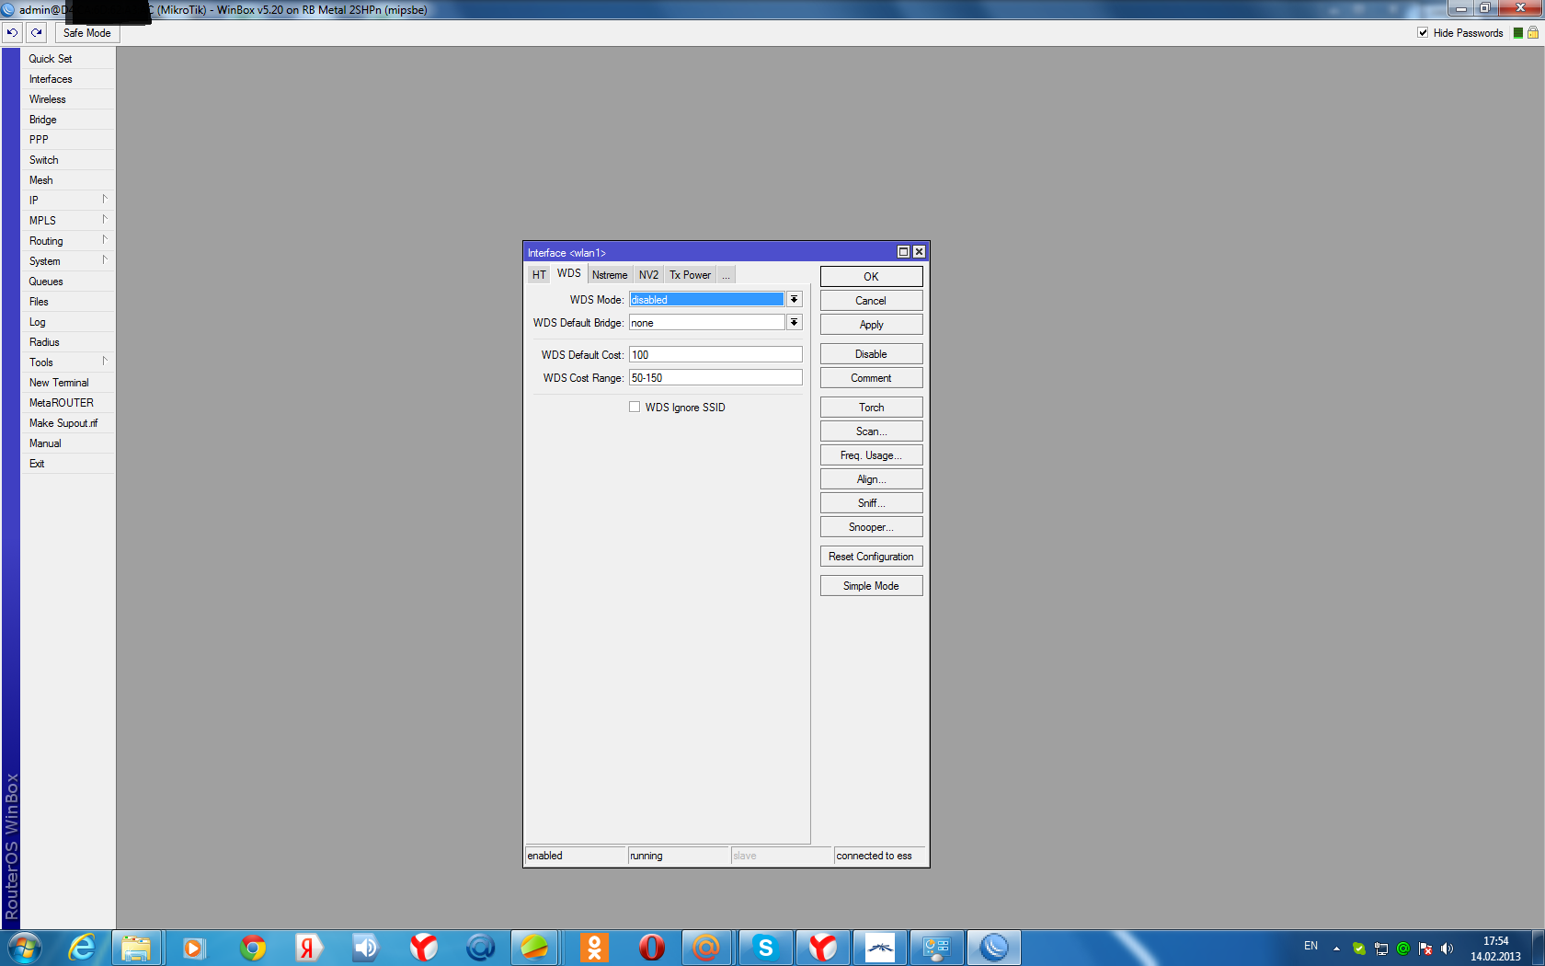The height and width of the screenshot is (966, 1545).
Task: Click the 'connected to ess' status text
Action: click(x=874, y=856)
